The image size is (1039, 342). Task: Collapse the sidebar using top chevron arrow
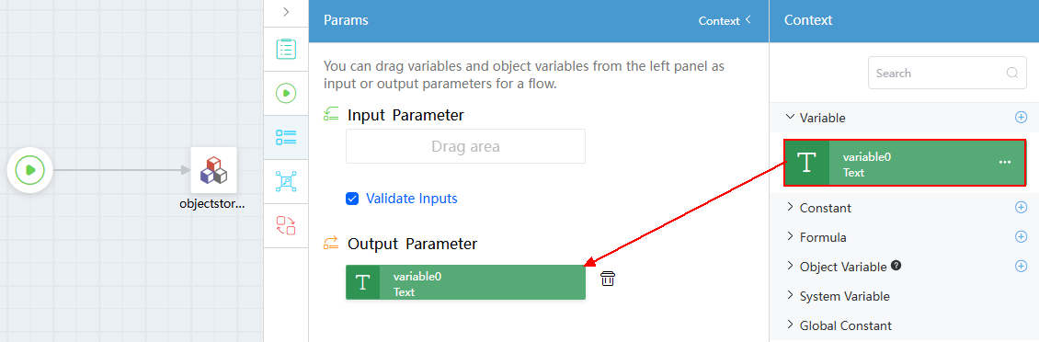286,12
